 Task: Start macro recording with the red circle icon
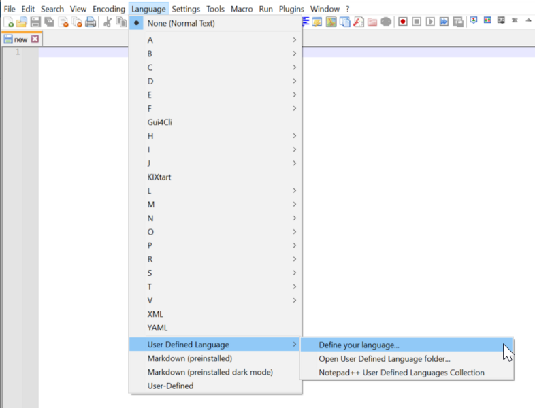[x=403, y=22]
